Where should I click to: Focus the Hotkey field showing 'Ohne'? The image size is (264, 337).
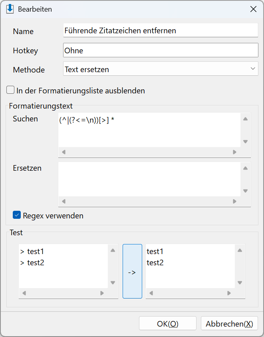(161, 50)
